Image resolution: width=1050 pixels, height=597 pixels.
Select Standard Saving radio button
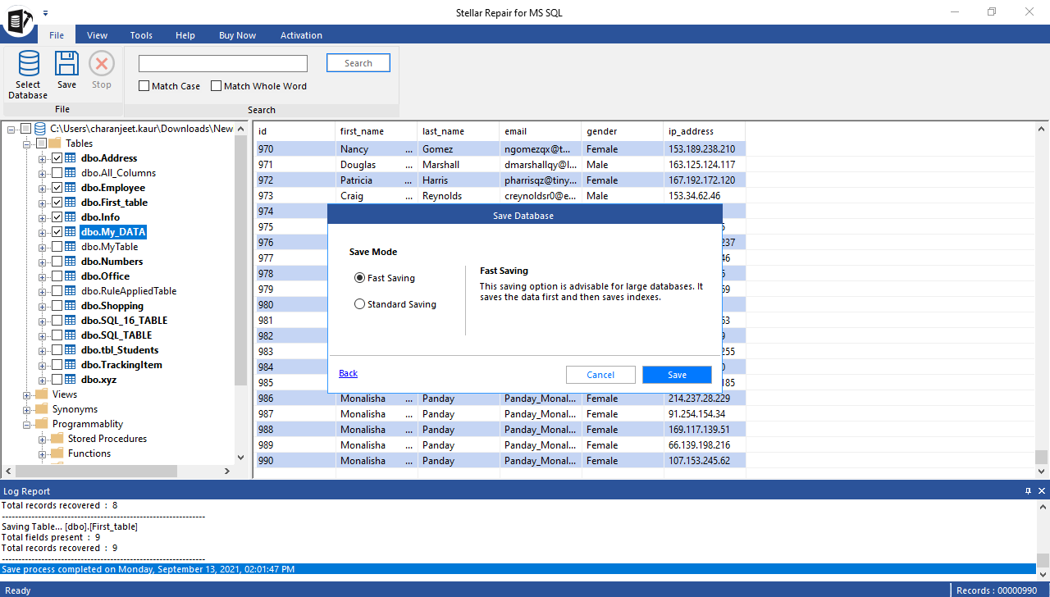pos(359,304)
